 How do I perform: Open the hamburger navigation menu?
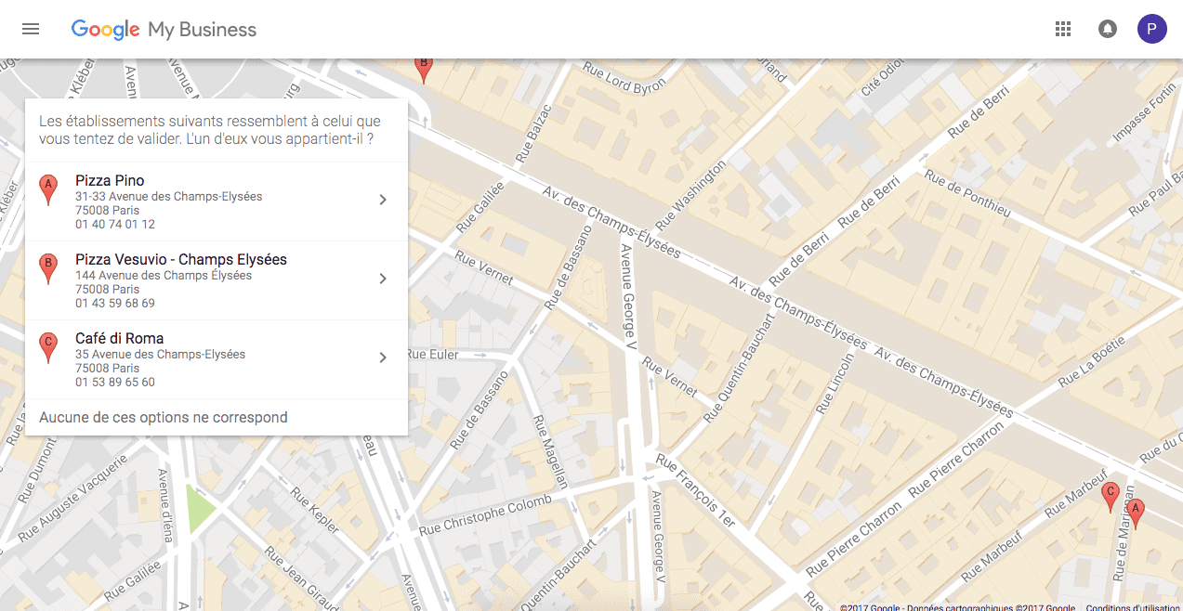click(x=31, y=29)
